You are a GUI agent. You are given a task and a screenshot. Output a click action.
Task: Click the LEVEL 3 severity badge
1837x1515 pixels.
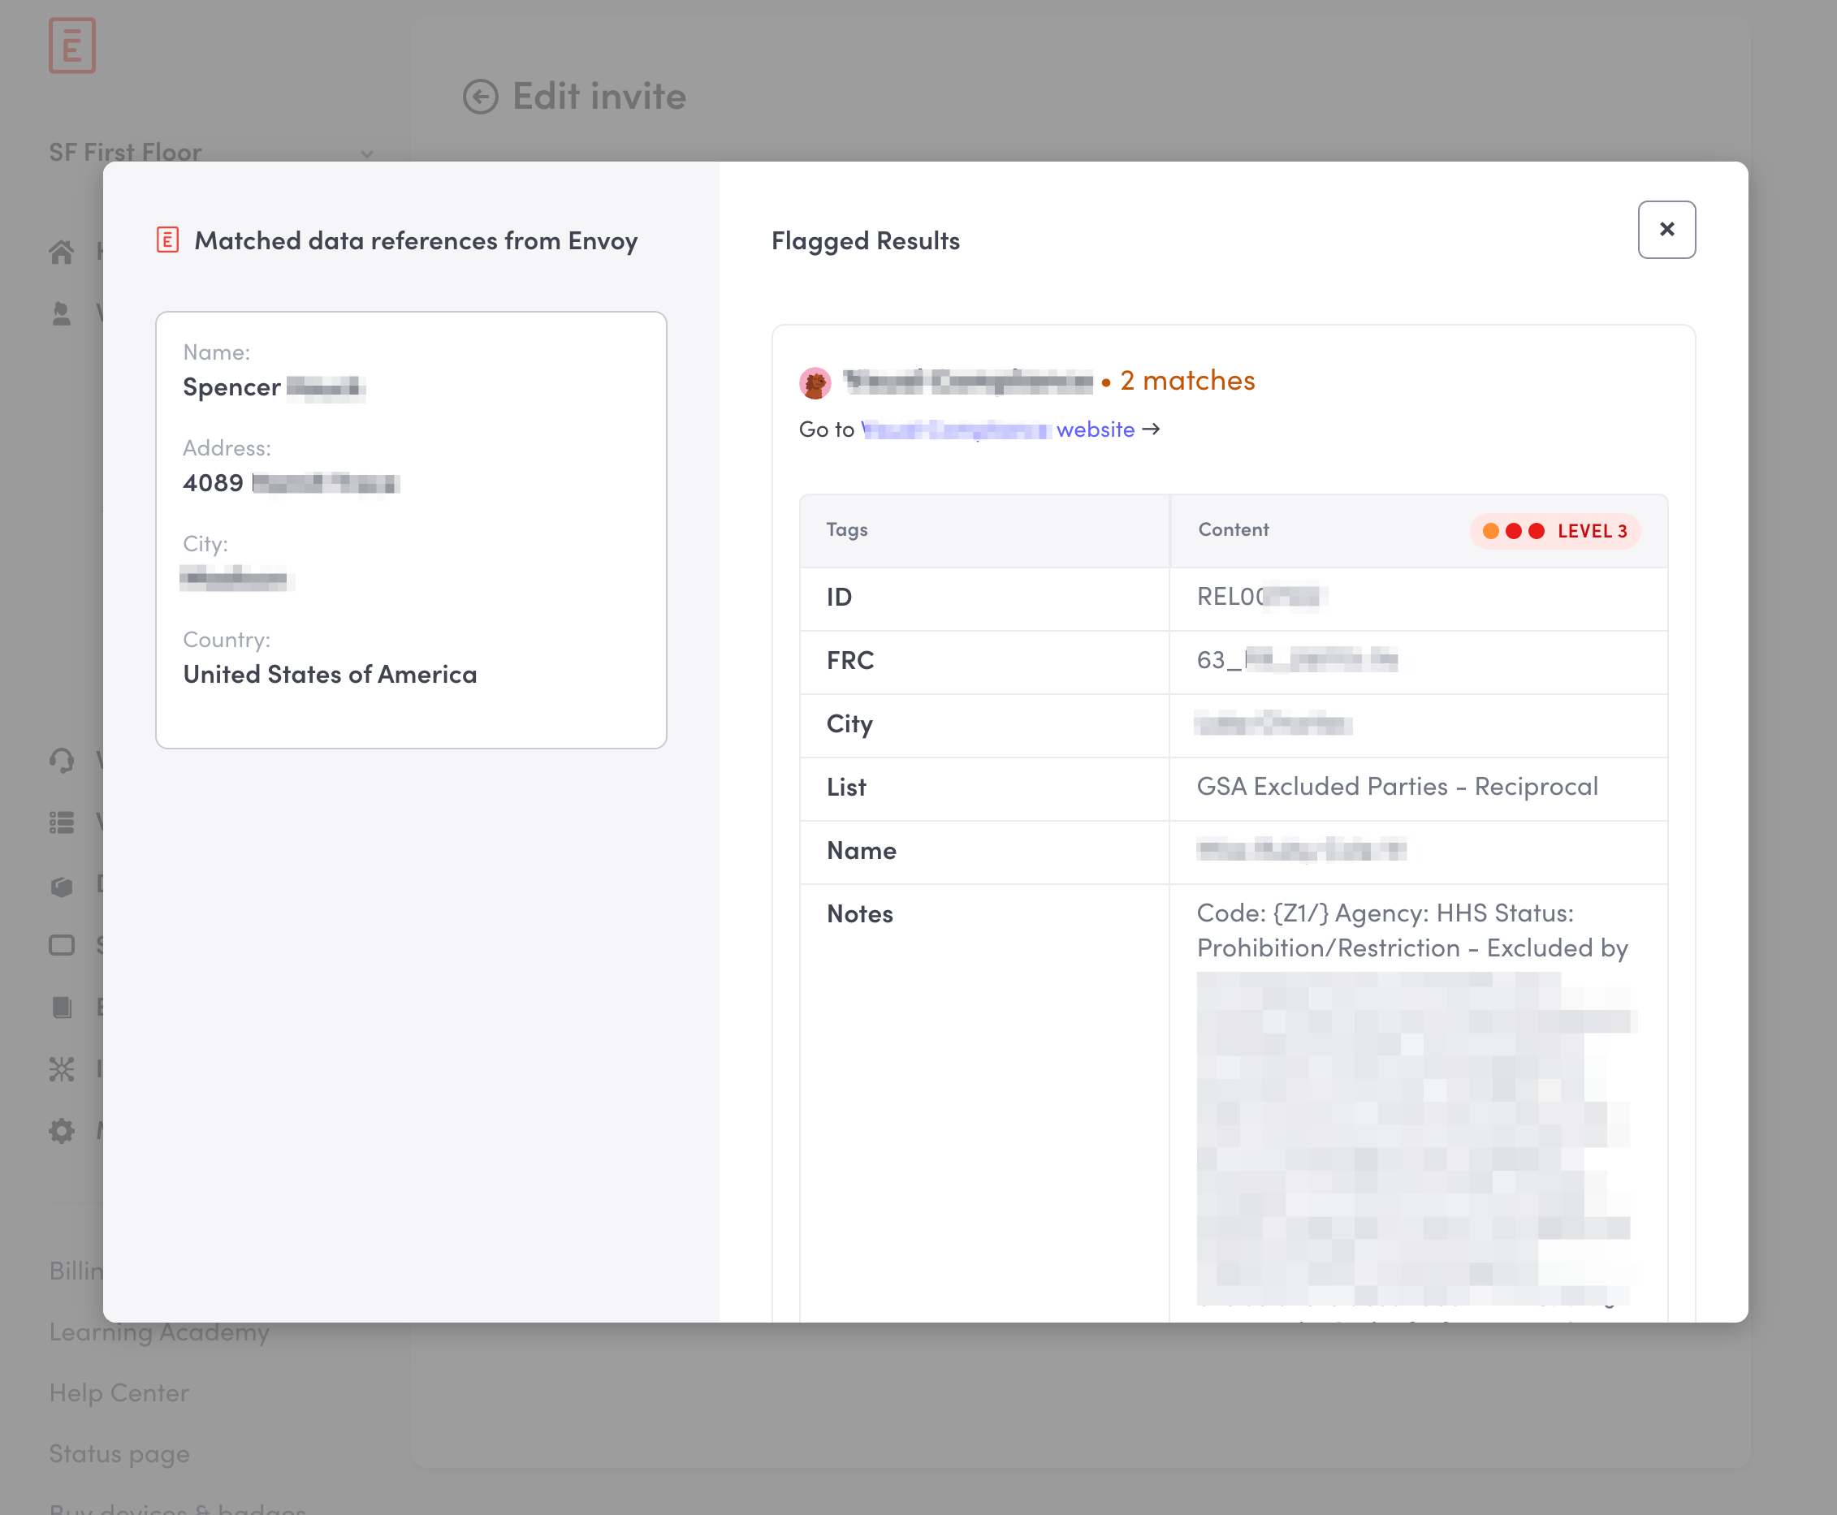click(1554, 531)
